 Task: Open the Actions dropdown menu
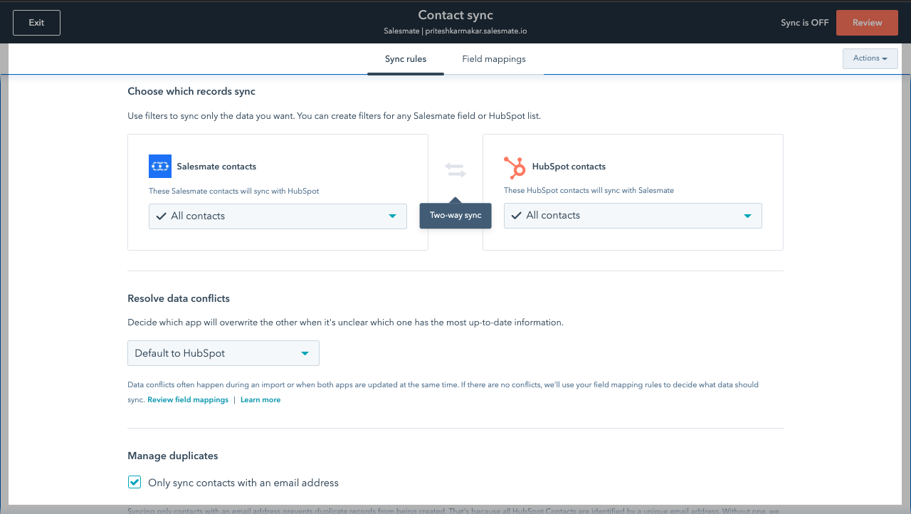870,58
